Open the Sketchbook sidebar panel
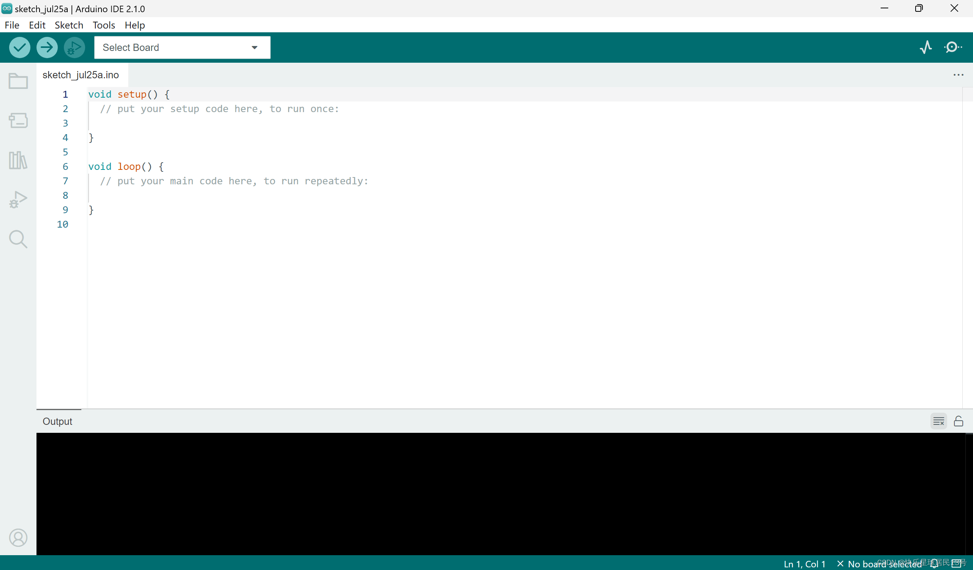The height and width of the screenshot is (570, 973). 18,81
